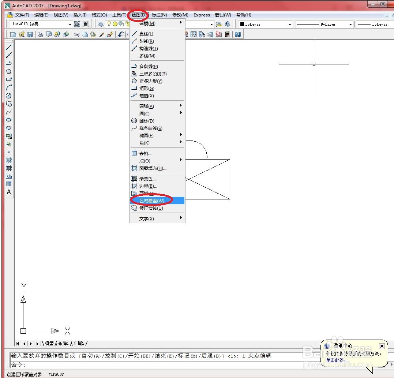Choose 多段线(P) from the Draw menu
Viewport: 394px width, 378px height.
tap(157, 66)
